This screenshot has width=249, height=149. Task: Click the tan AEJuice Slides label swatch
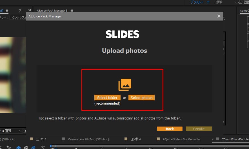tap(158, 139)
